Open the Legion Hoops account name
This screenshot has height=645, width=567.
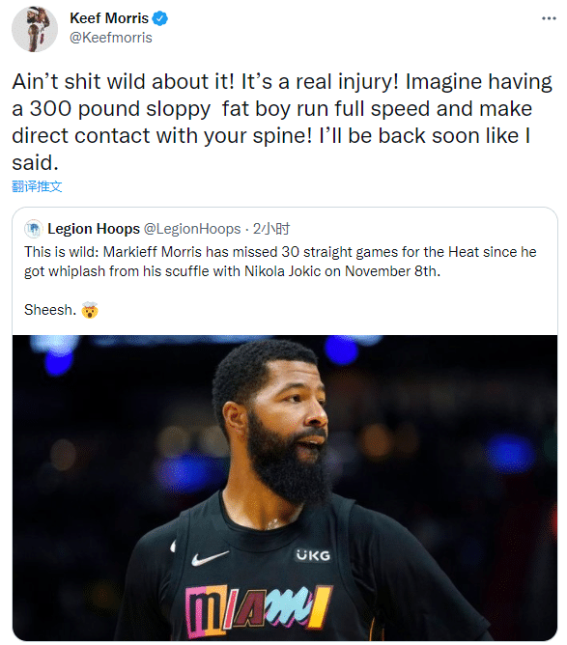pyautogui.click(x=94, y=229)
